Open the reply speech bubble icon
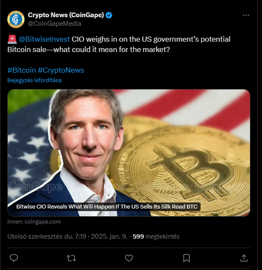262x270 pixels. [14, 258]
